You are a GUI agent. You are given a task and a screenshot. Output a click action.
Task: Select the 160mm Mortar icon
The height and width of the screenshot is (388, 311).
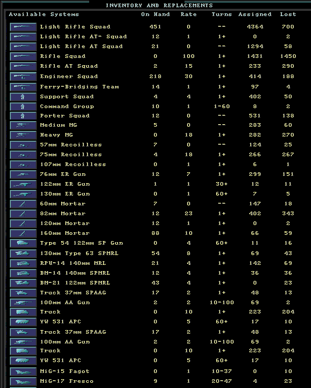23,233
